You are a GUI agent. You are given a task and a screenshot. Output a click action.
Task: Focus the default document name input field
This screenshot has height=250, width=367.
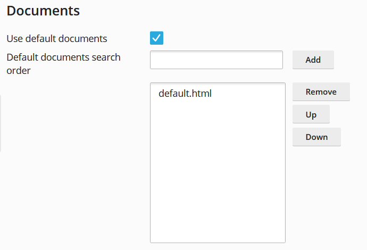click(216, 60)
